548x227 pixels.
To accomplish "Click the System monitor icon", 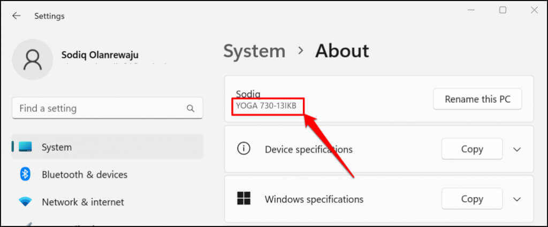I will click(25, 147).
